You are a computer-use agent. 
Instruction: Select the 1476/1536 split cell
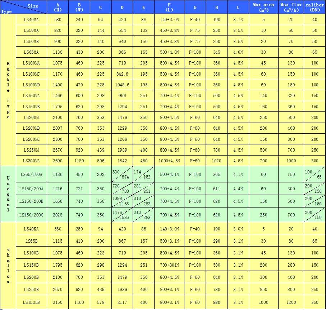[x=122, y=215]
